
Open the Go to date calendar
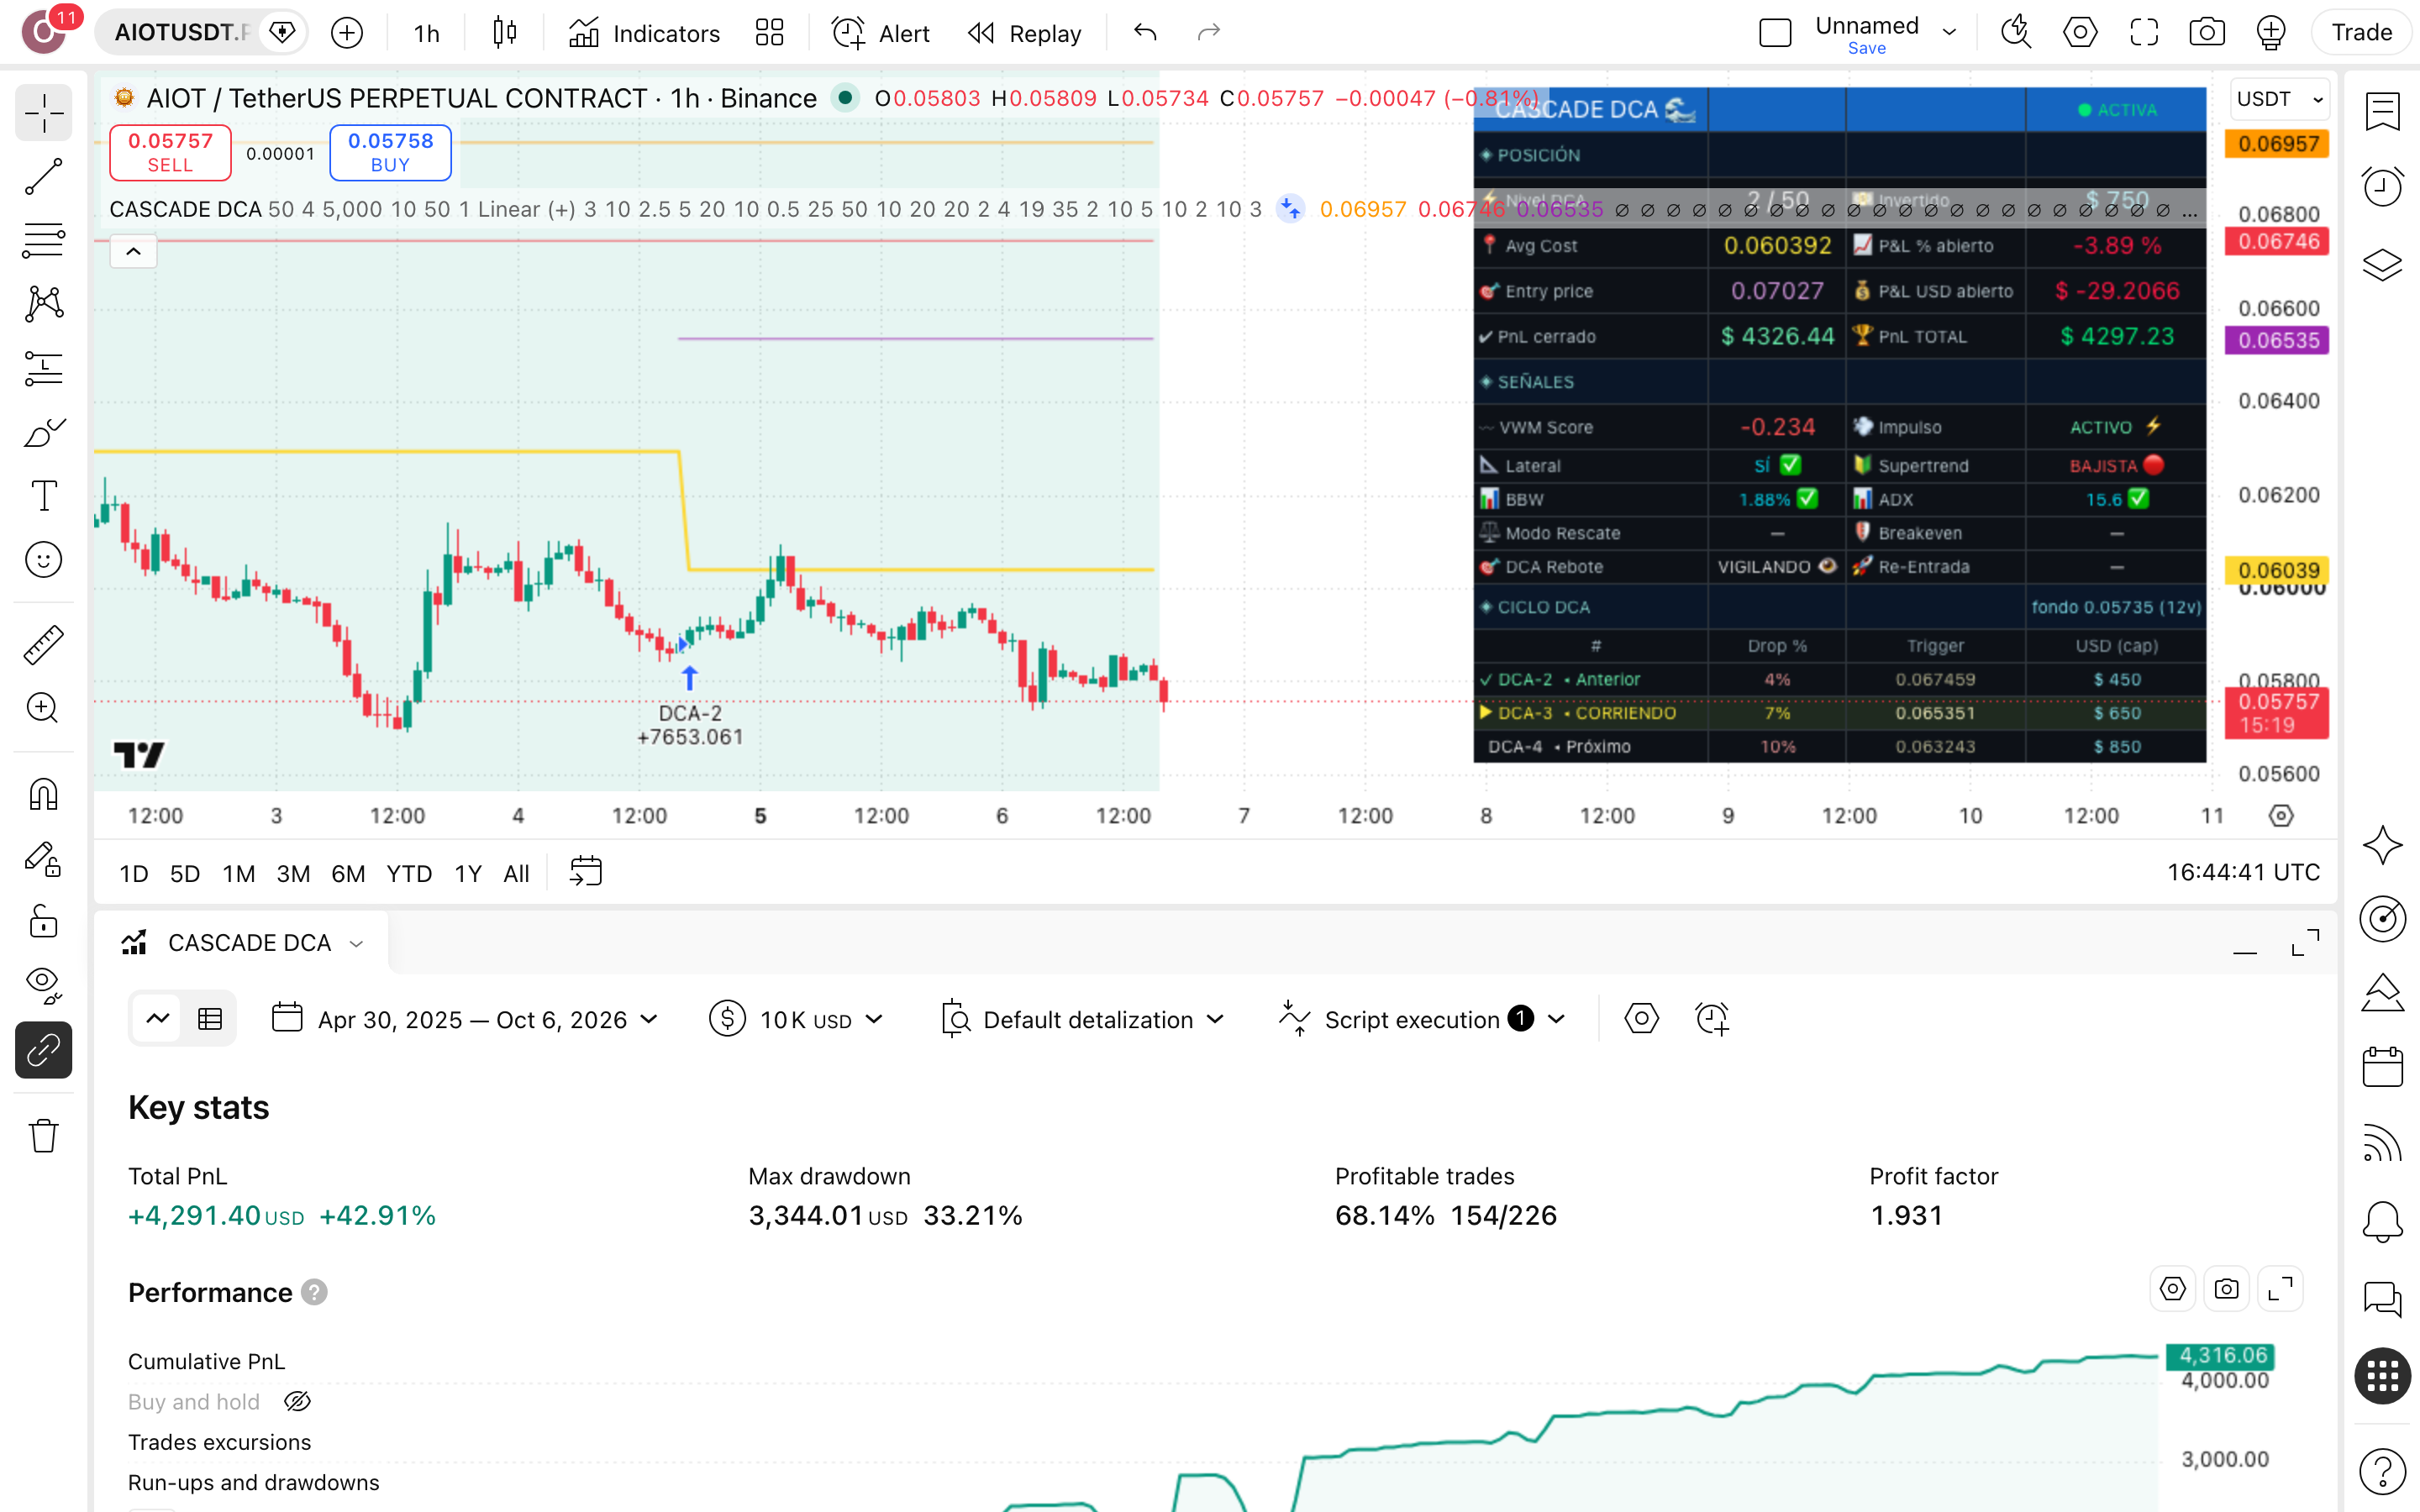(x=585, y=872)
